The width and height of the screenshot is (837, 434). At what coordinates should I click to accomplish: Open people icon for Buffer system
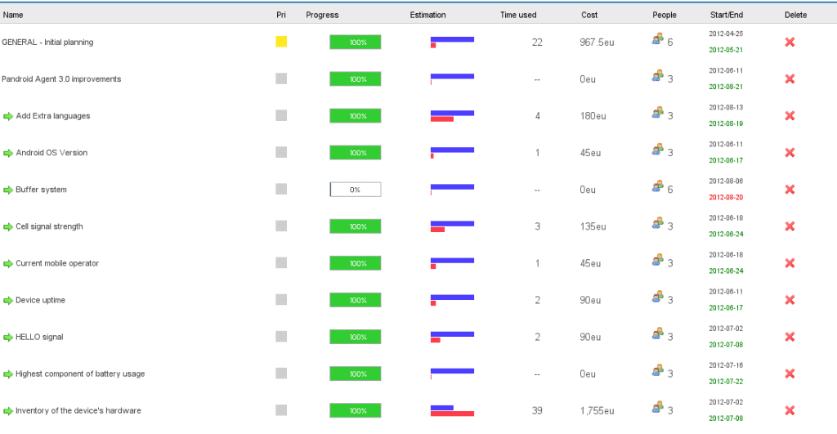658,186
